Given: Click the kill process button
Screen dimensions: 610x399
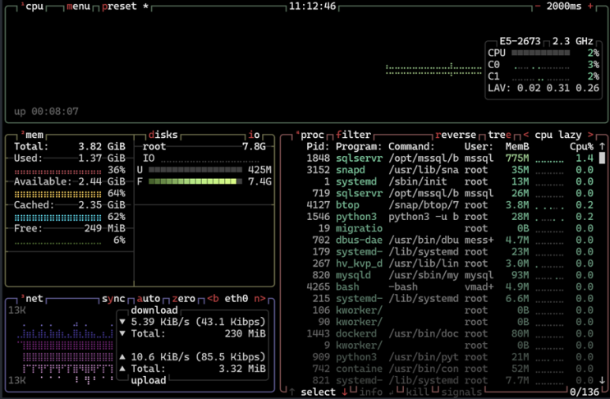Looking at the screenshot, I should 417,392.
